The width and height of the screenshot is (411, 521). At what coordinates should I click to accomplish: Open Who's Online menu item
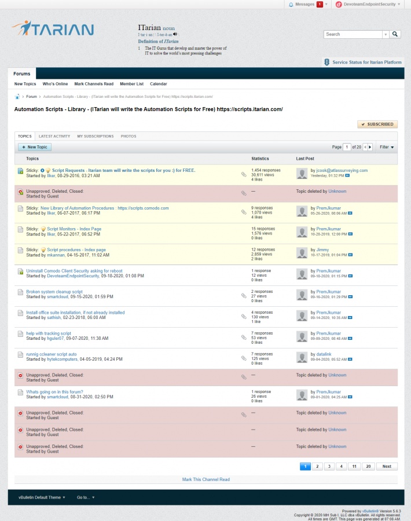(55, 84)
